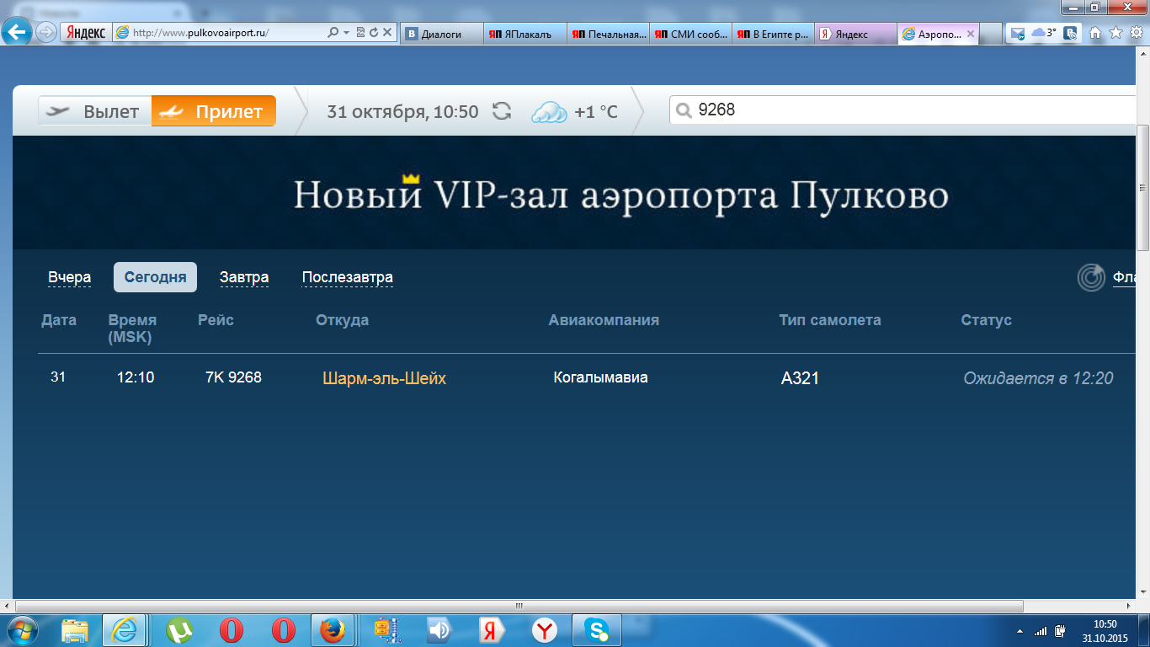The image size is (1150, 647).
Task: Go back with the browser Back arrow
Action: [18, 33]
